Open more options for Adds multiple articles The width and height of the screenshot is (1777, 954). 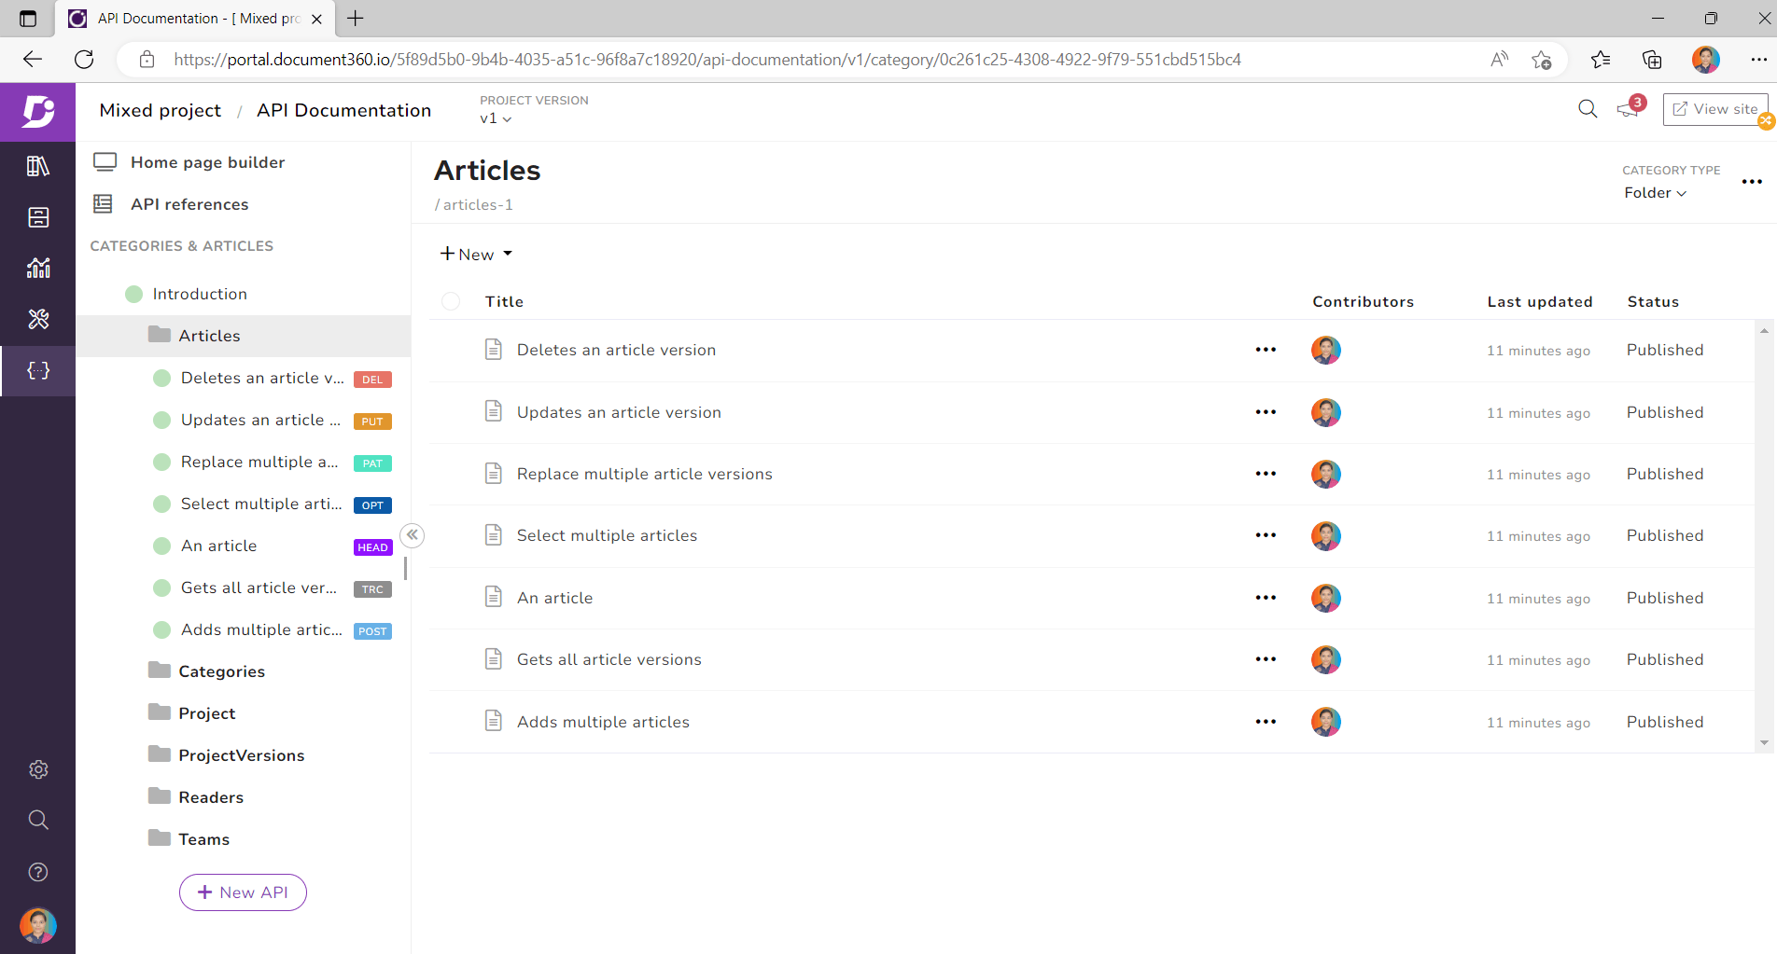(x=1266, y=722)
